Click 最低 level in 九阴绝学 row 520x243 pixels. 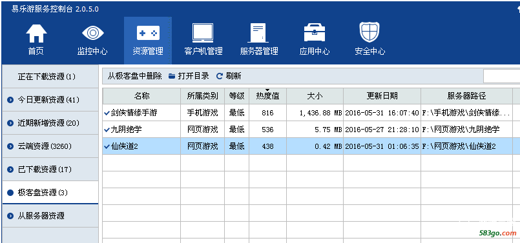237,130
